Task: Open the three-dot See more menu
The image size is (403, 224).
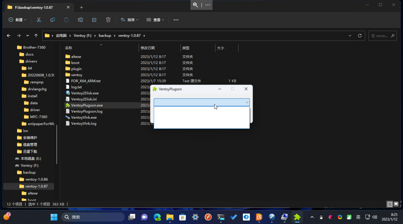Action: tap(176, 20)
